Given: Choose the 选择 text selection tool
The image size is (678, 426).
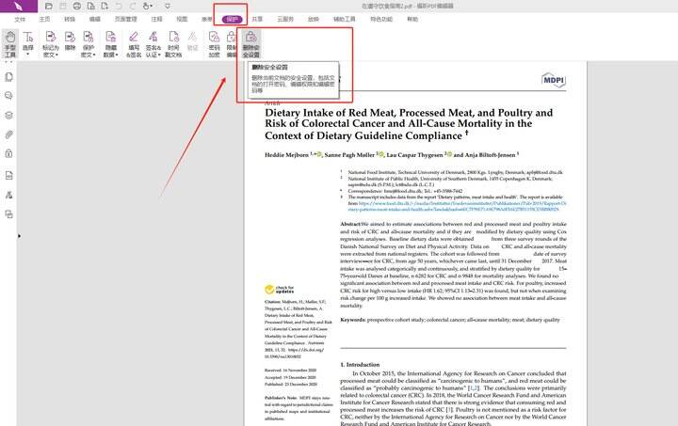Looking at the screenshot, I should 28,41.
